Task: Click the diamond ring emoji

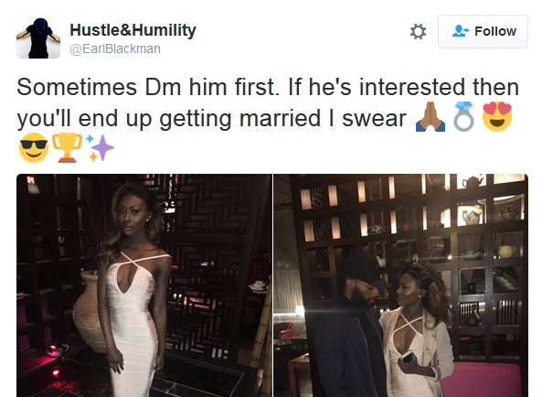Action: (x=463, y=116)
